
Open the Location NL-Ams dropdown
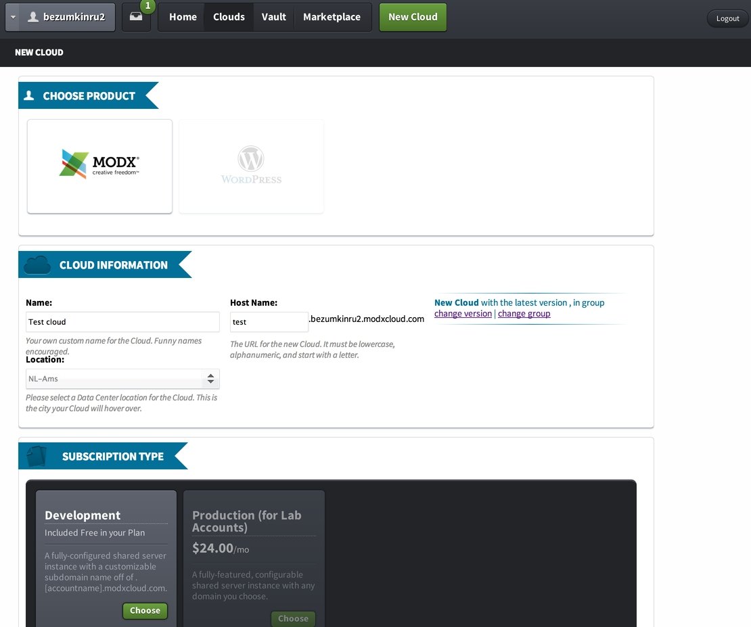(122, 379)
